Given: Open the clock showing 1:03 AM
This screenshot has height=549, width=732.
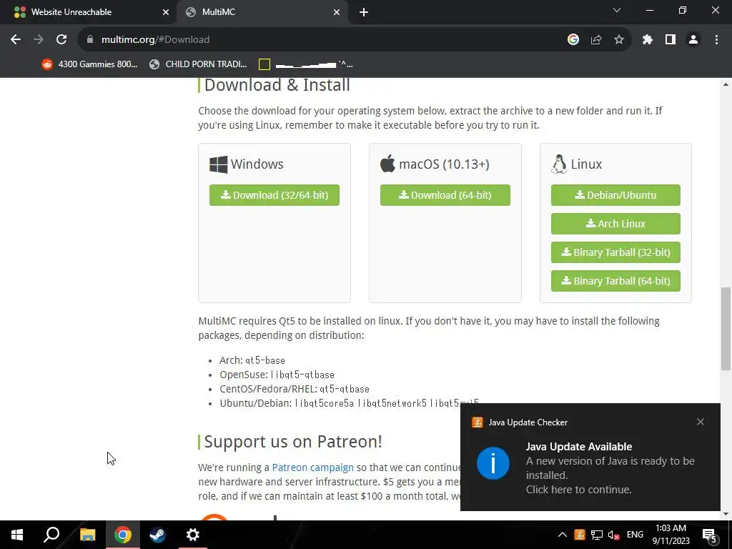Looking at the screenshot, I should click(671, 535).
